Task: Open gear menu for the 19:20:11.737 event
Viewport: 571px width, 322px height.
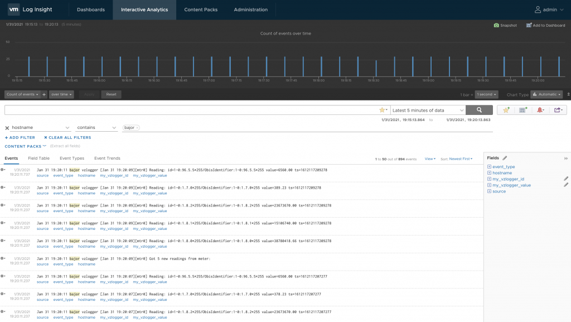Action: [3, 170]
